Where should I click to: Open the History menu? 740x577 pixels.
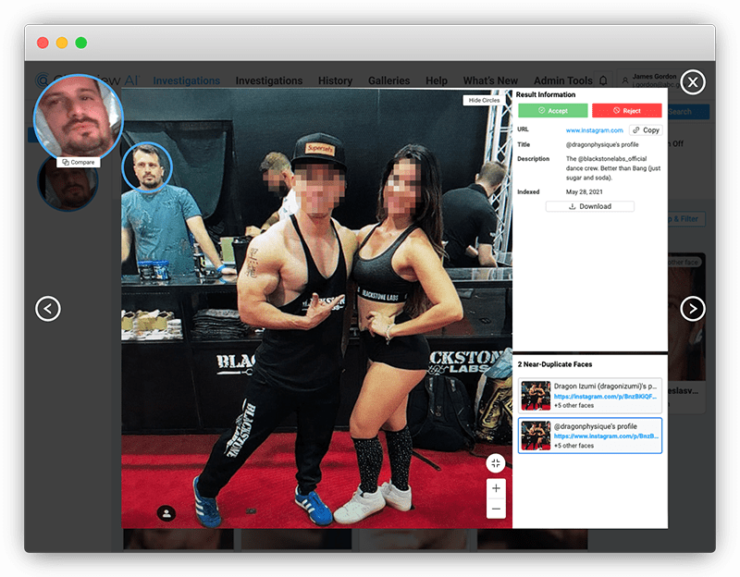tap(335, 80)
